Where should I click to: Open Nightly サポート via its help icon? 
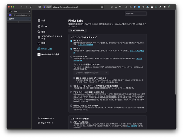[x=39, y=123]
